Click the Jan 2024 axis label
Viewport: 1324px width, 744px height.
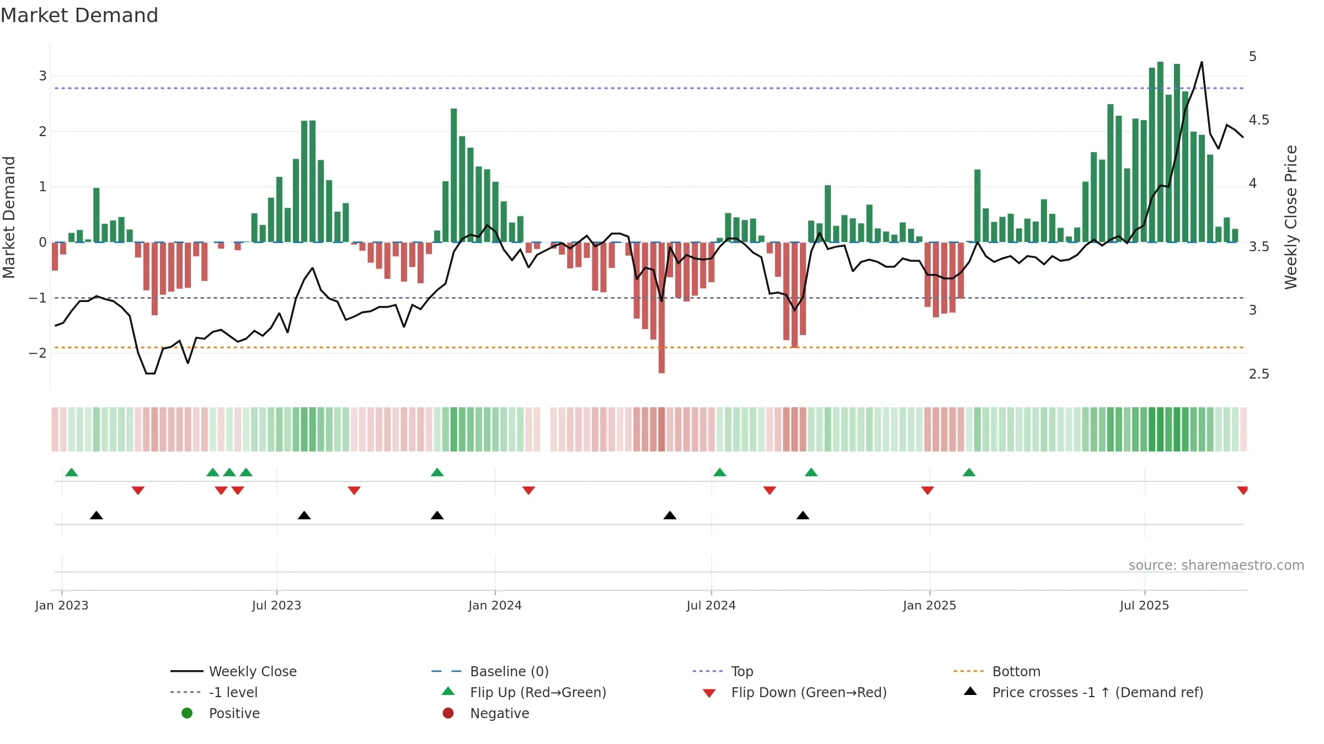click(x=495, y=605)
